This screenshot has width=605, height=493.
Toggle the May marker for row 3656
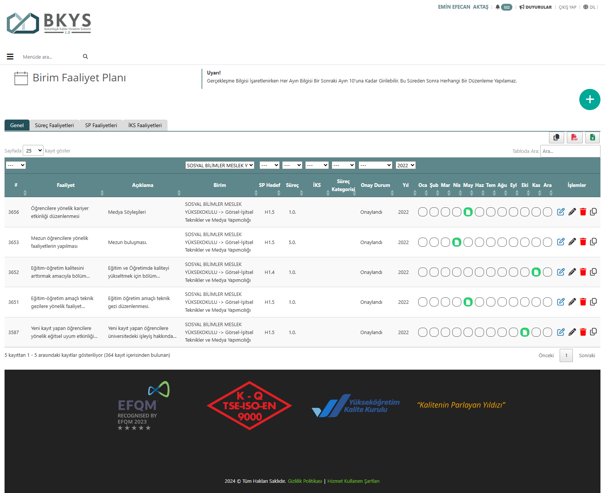468,212
